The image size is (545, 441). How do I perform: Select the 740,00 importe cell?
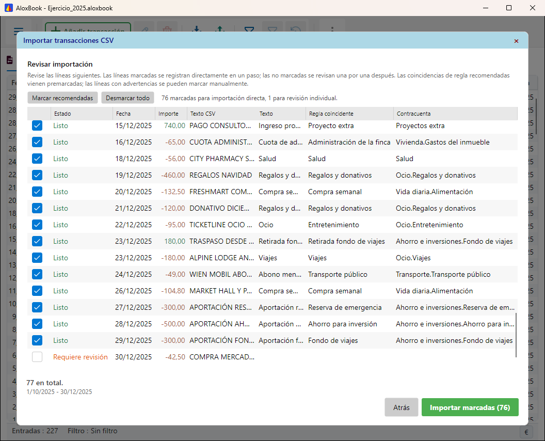174,125
